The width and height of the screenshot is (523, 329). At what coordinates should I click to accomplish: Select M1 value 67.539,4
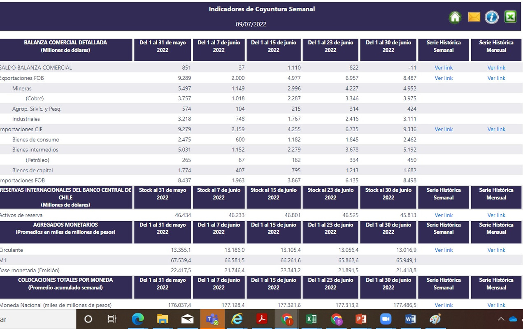click(181, 260)
